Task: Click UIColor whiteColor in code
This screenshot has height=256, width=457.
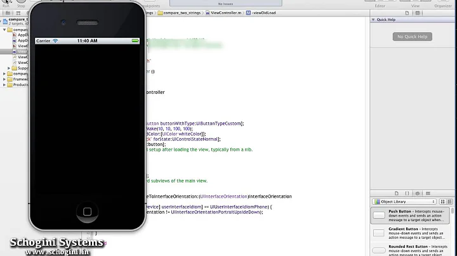Action: [182, 134]
